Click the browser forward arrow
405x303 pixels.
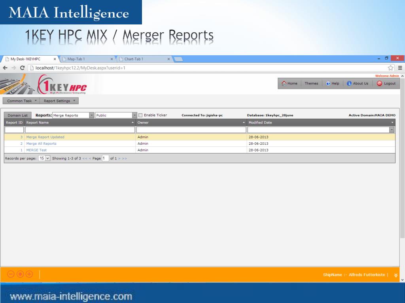(x=14, y=68)
